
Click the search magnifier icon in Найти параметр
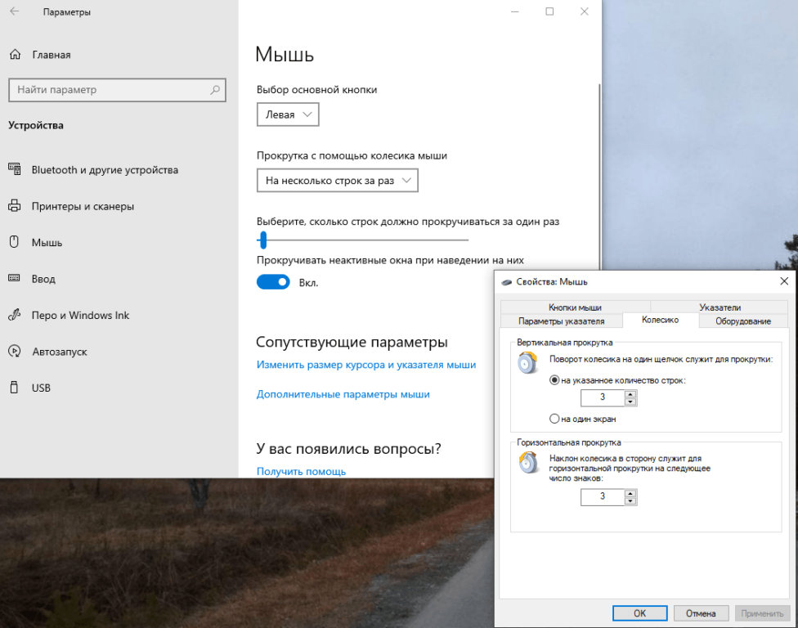click(x=215, y=90)
